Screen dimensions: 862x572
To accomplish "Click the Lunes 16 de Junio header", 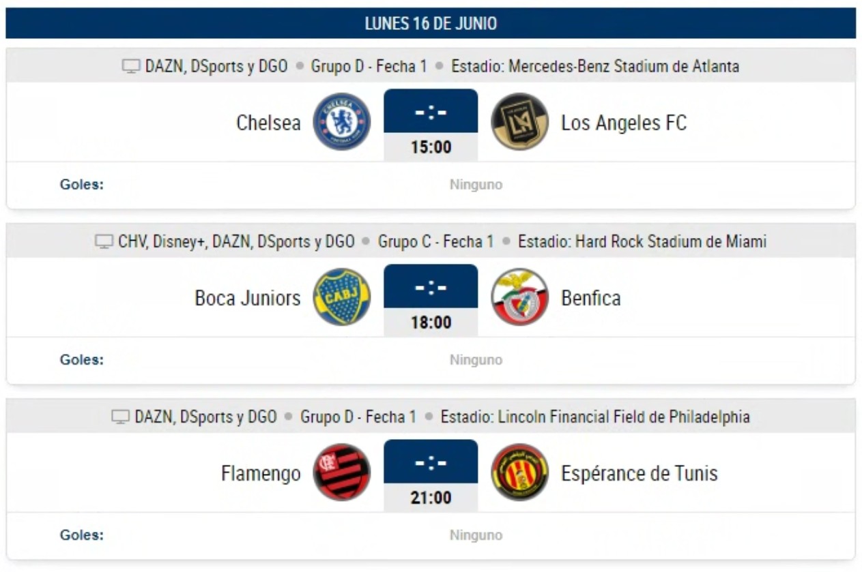I will [431, 23].
